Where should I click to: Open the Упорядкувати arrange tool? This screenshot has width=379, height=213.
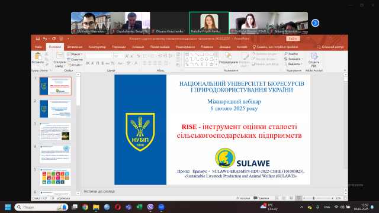coord(229,59)
